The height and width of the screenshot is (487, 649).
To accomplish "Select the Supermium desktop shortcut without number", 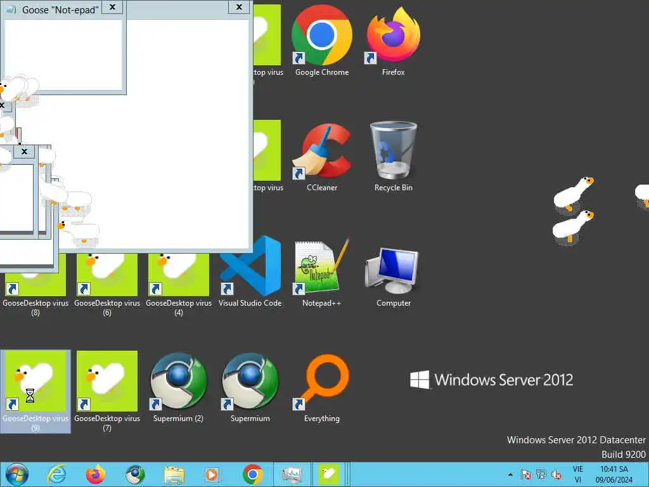I will [x=250, y=387].
